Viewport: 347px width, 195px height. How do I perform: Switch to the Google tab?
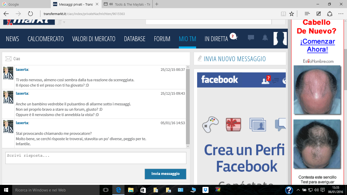[25, 4]
